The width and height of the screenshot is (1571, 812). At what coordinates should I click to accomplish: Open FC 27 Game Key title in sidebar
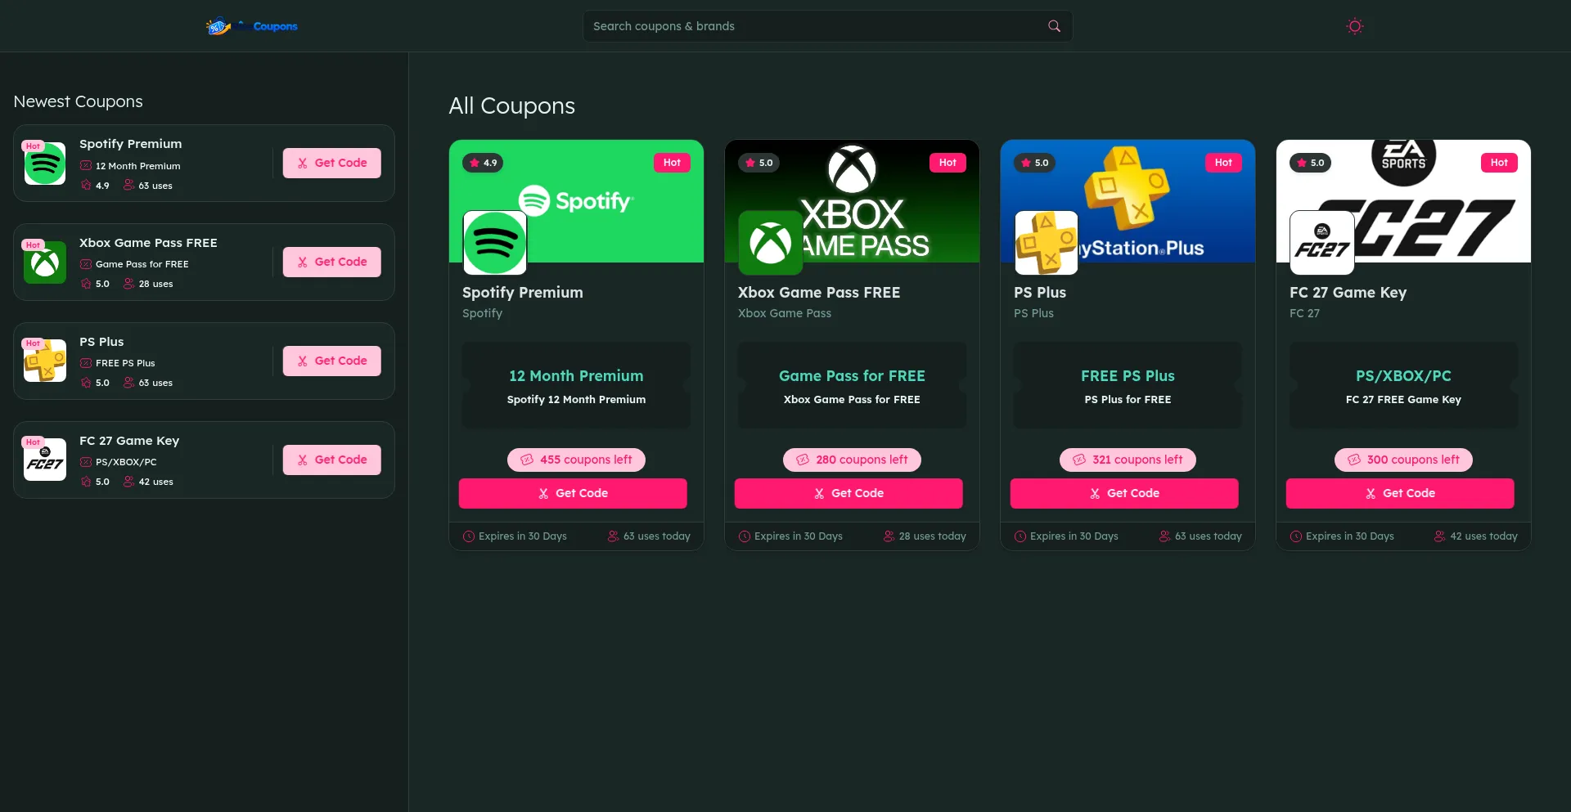[129, 441]
